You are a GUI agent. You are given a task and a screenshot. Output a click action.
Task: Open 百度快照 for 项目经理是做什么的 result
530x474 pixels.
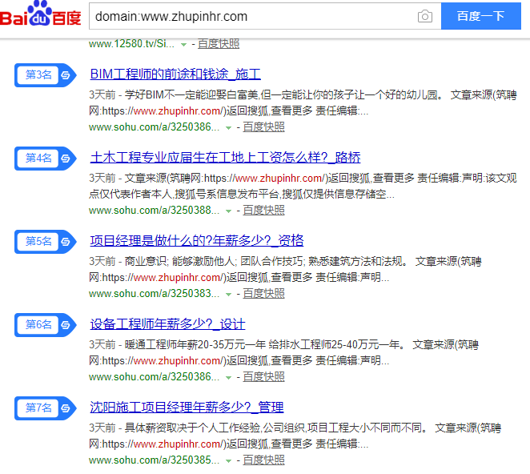coord(263,294)
